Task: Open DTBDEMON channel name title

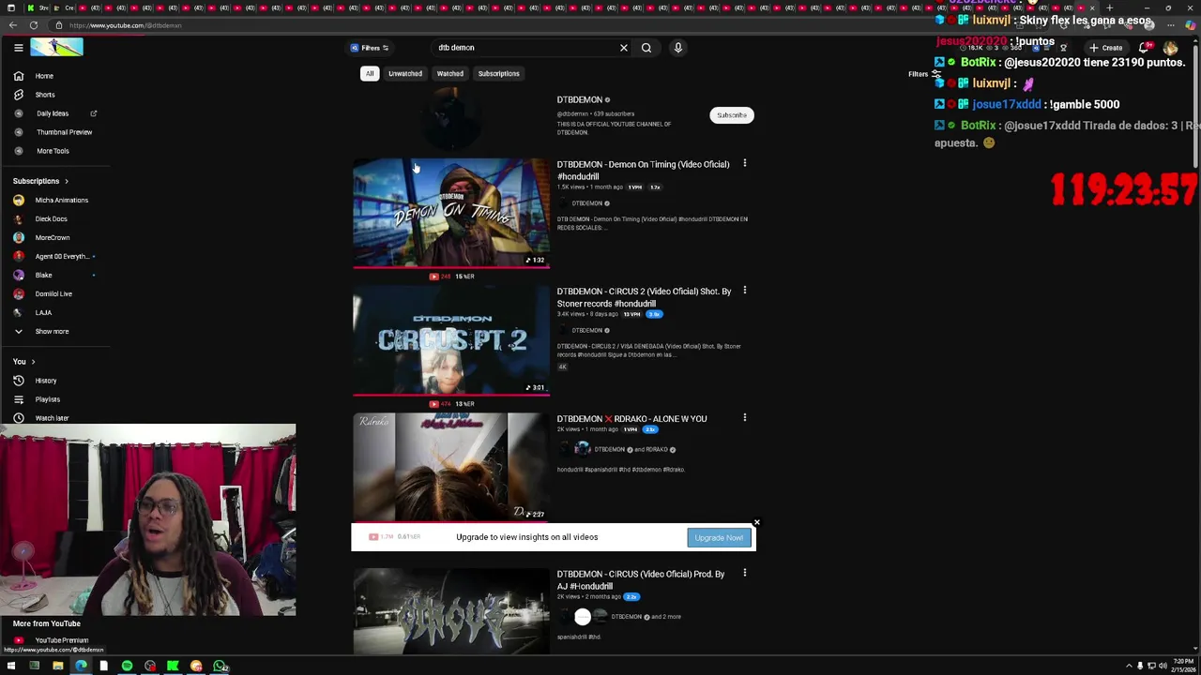Action: coord(579,100)
